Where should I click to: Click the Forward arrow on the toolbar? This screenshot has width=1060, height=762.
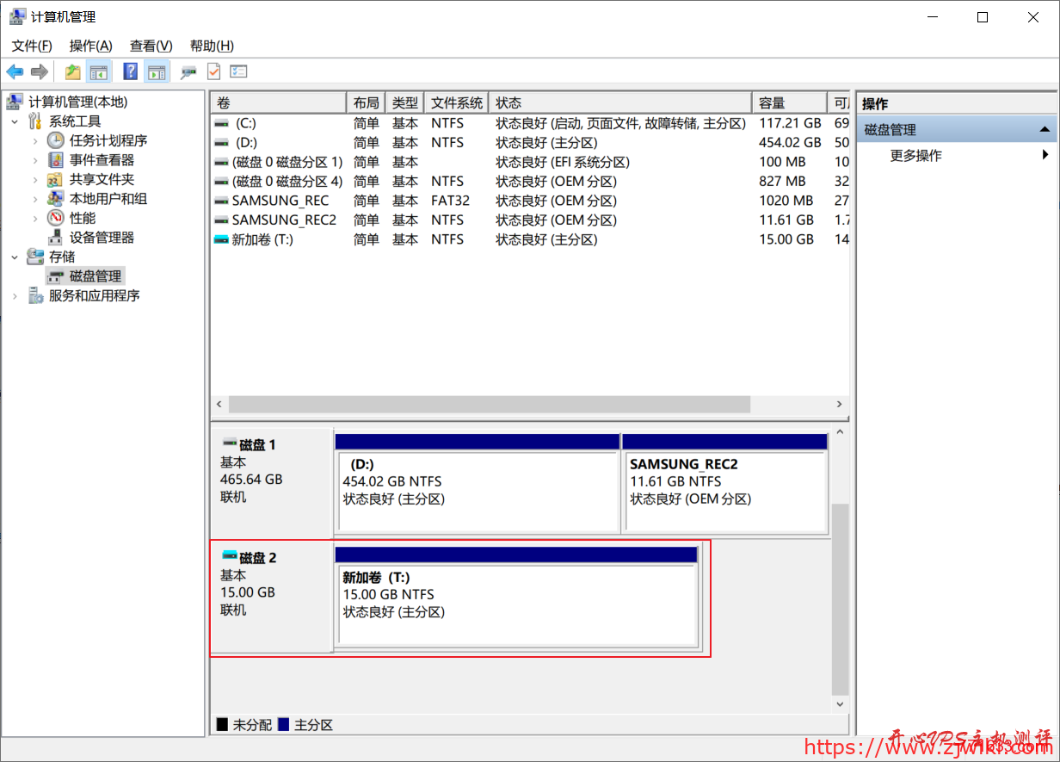[40, 71]
